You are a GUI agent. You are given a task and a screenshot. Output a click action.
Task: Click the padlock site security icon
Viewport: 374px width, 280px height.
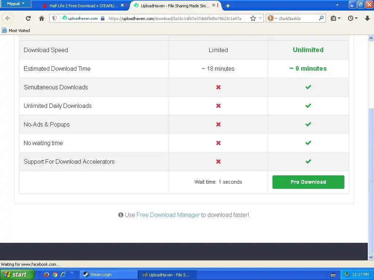[x=103, y=18]
